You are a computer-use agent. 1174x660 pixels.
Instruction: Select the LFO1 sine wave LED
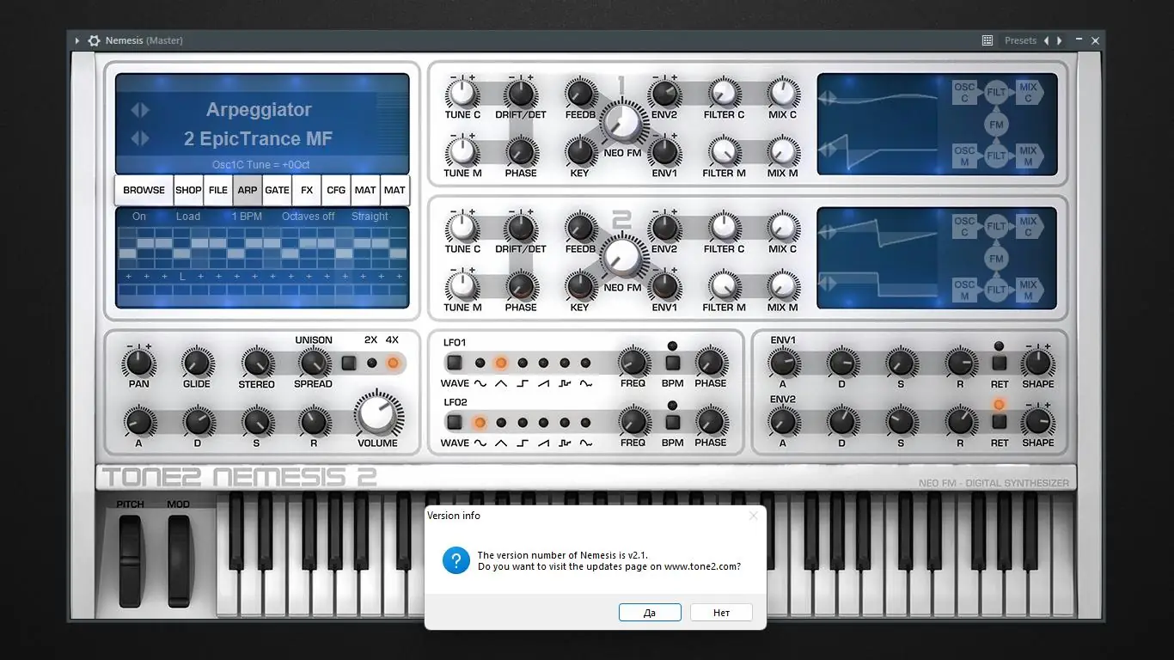point(480,363)
